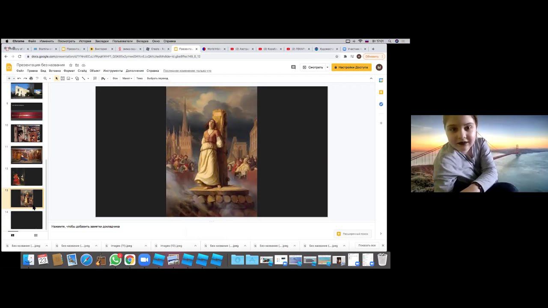Open the Инструменты menu
Image resolution: width=548 pixels, height=308 pixels.
tap(113, 71)
